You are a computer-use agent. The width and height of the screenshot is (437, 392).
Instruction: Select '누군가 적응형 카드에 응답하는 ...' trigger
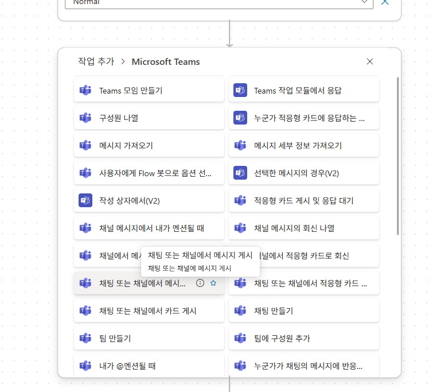pos(304,118)
